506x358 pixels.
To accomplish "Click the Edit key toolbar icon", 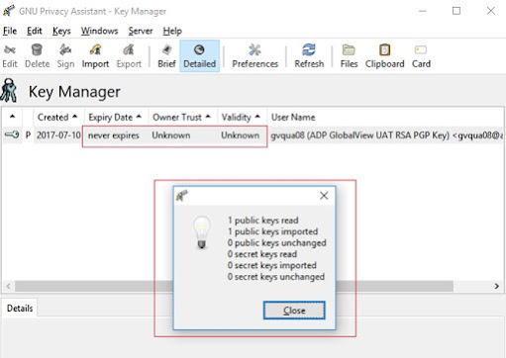I will 10,56.
